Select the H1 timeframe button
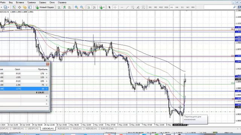Viewport: 241px width, 135px height. coord(172,7)
